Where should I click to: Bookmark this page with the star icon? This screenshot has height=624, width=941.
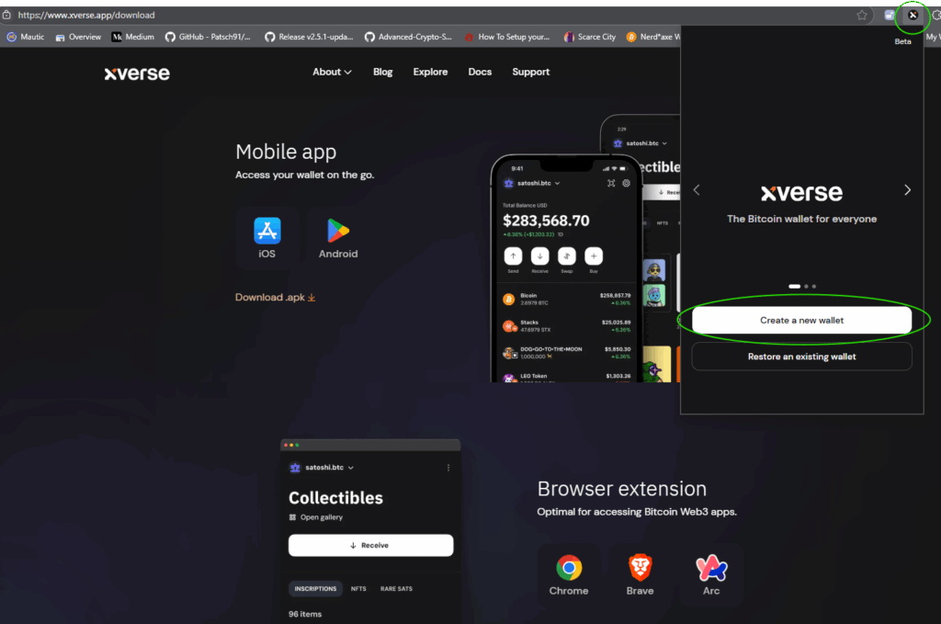point(862,15)
